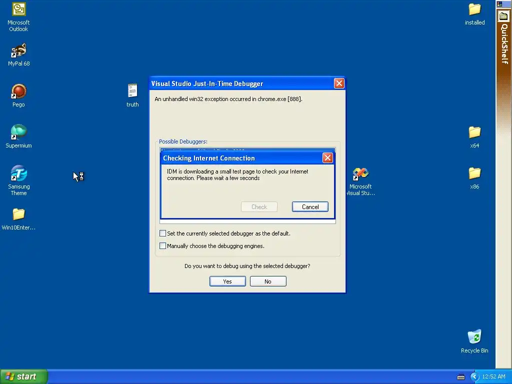Close the Visual Studio Just-In-Time Debugger window

pos(339,83)
